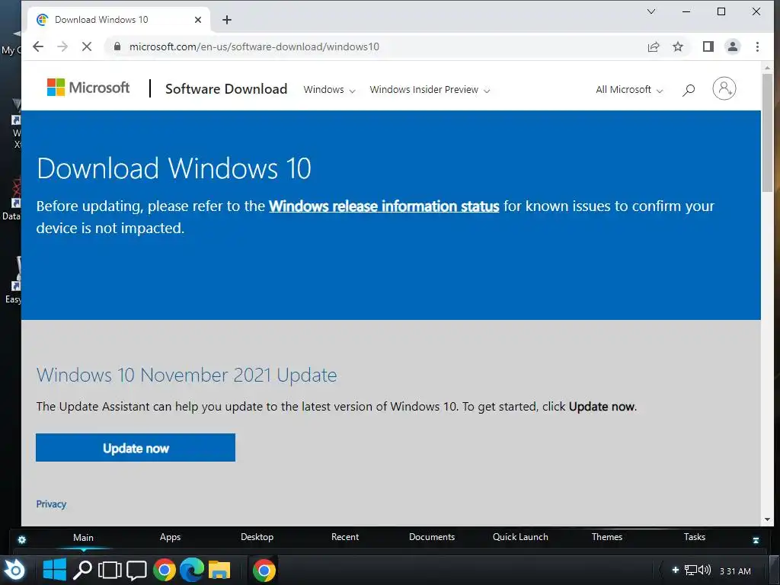780x585 pixels.
Task: Sign in with the account icon
Action: (x=724, y=88)
